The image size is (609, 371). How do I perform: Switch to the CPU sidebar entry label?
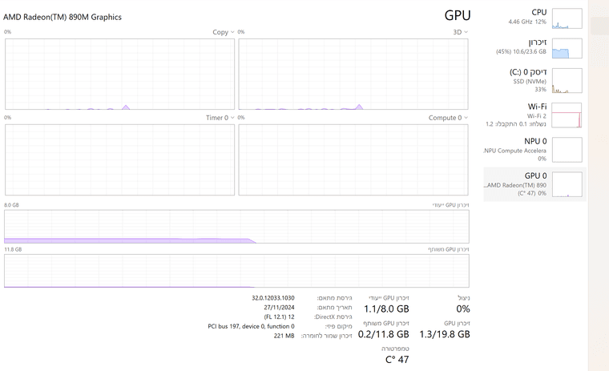pos(538,12)
